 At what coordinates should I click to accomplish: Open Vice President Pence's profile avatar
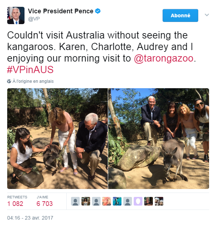coord(16,15)
